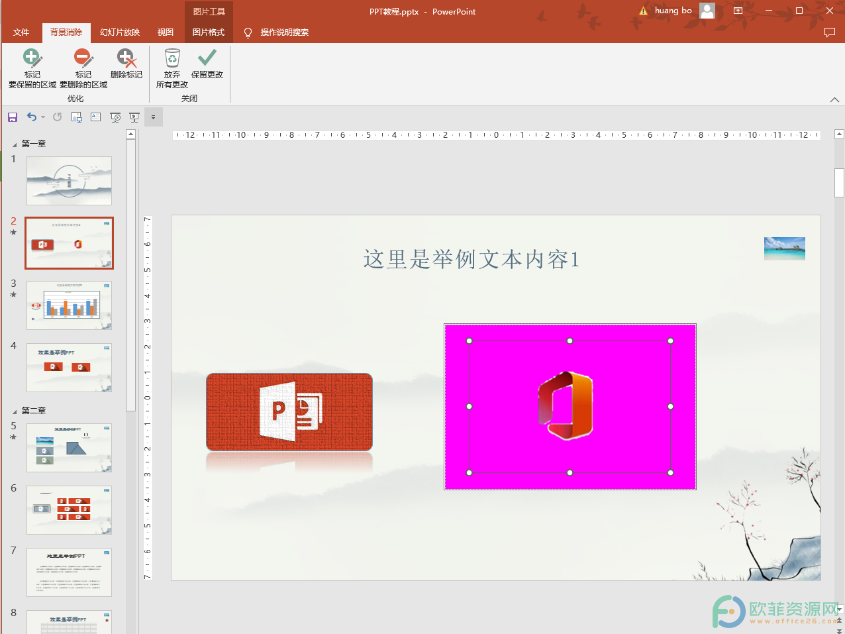The width and height of the screenshot is (845, 634).
Task: Click the slide title 这里是举例文本内容1
Action: [472, 259]
